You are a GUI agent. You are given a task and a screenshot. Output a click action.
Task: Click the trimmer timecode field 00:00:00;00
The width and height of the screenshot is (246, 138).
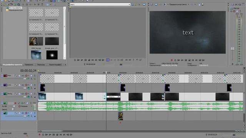tap(91, 64)
